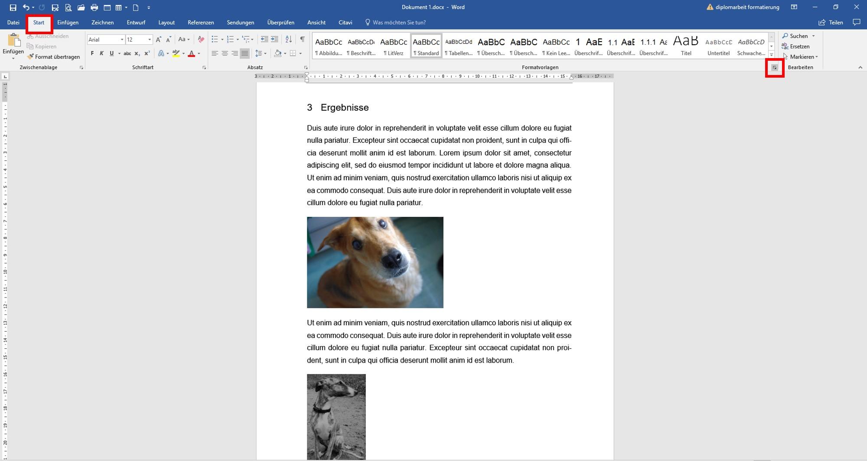867x461 pixels.
Task: Toggle justified text alignment
Action: pos(244,53)
